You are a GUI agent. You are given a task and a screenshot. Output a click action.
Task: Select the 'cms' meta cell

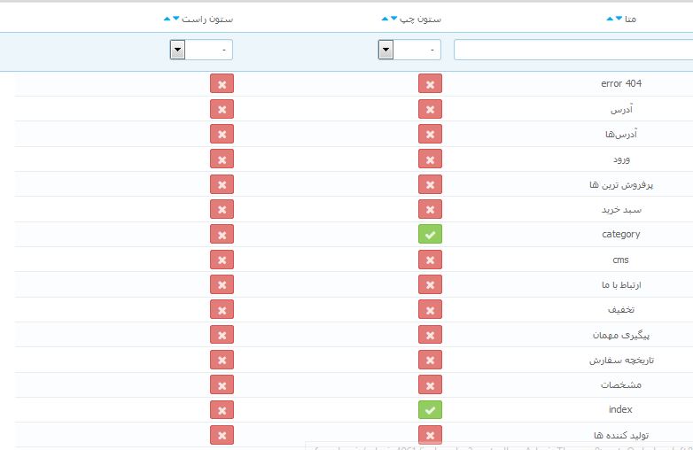click(x=620, y=260)
